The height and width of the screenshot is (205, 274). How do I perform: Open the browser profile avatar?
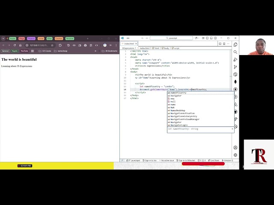coord(105,45)
